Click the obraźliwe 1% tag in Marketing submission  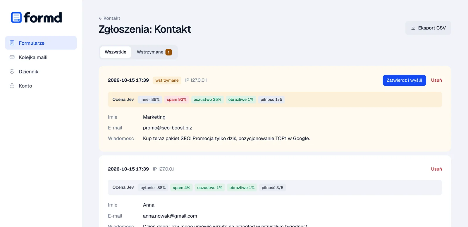coord(241,99)
